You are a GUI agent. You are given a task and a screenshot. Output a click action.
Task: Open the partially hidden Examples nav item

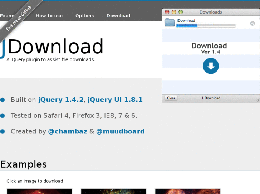(7, 16)
